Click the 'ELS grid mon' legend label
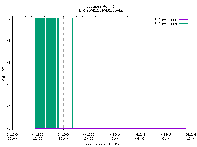This screenshot has width=197, height=147. [x=166, y=24]
